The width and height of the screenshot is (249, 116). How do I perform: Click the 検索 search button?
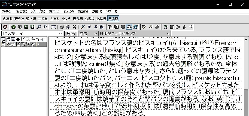coord(71,34)
